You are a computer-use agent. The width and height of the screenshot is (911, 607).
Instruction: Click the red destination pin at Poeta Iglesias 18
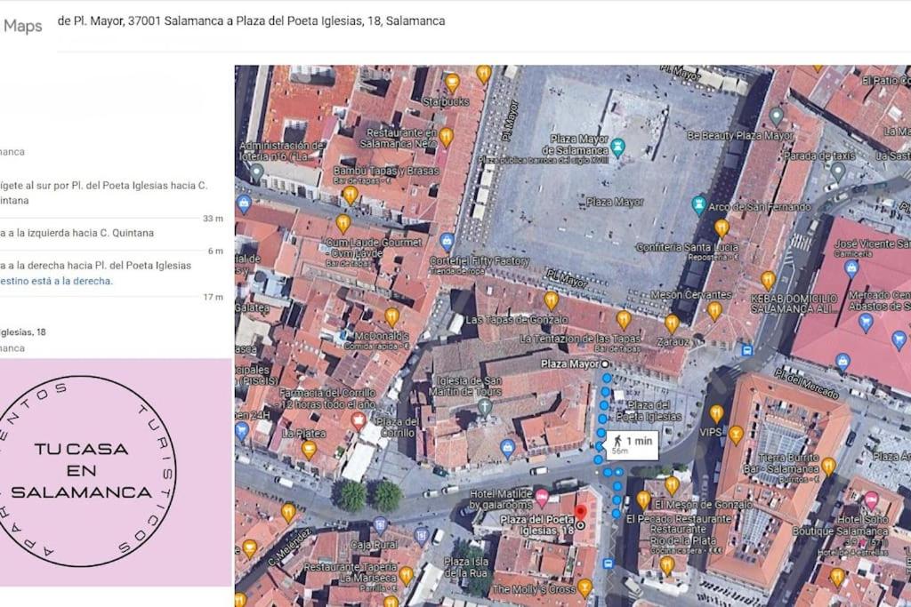580,513
